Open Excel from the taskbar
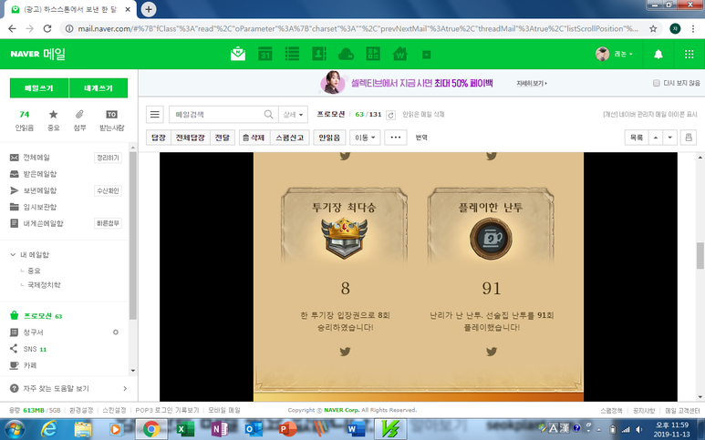 [184, 429]
